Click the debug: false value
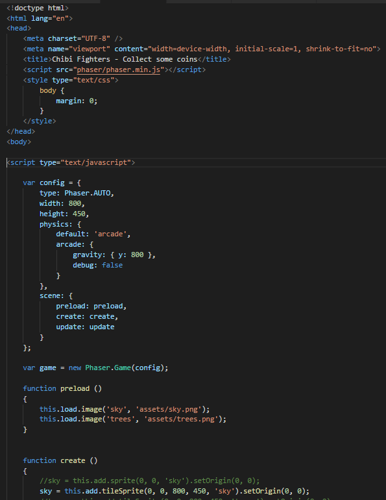This screenshot has height=500, width=386. pos(112,265)
